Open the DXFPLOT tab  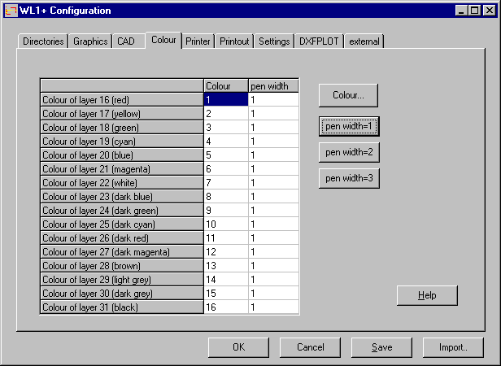pos(319,41)
